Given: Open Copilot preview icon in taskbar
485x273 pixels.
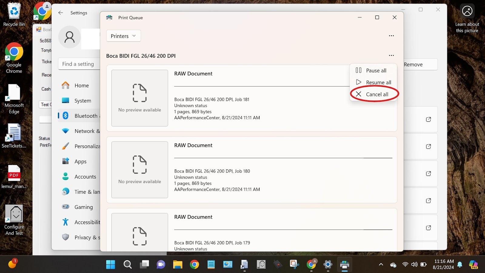Looking at the screenshot, I should click(x=473, y=264).
